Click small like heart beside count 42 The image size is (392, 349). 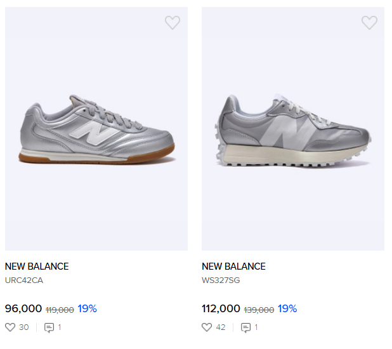click(x=207, y=327)
